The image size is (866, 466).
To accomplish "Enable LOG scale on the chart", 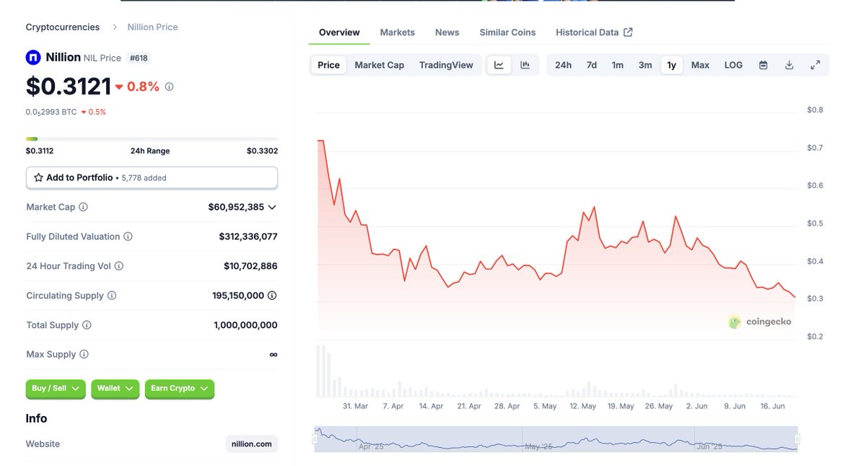I will (x=733, y=64).
